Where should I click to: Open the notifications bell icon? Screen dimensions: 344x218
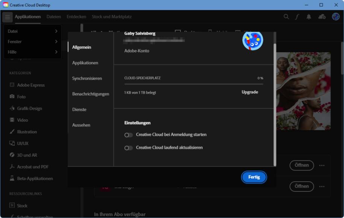pos(309,17)
